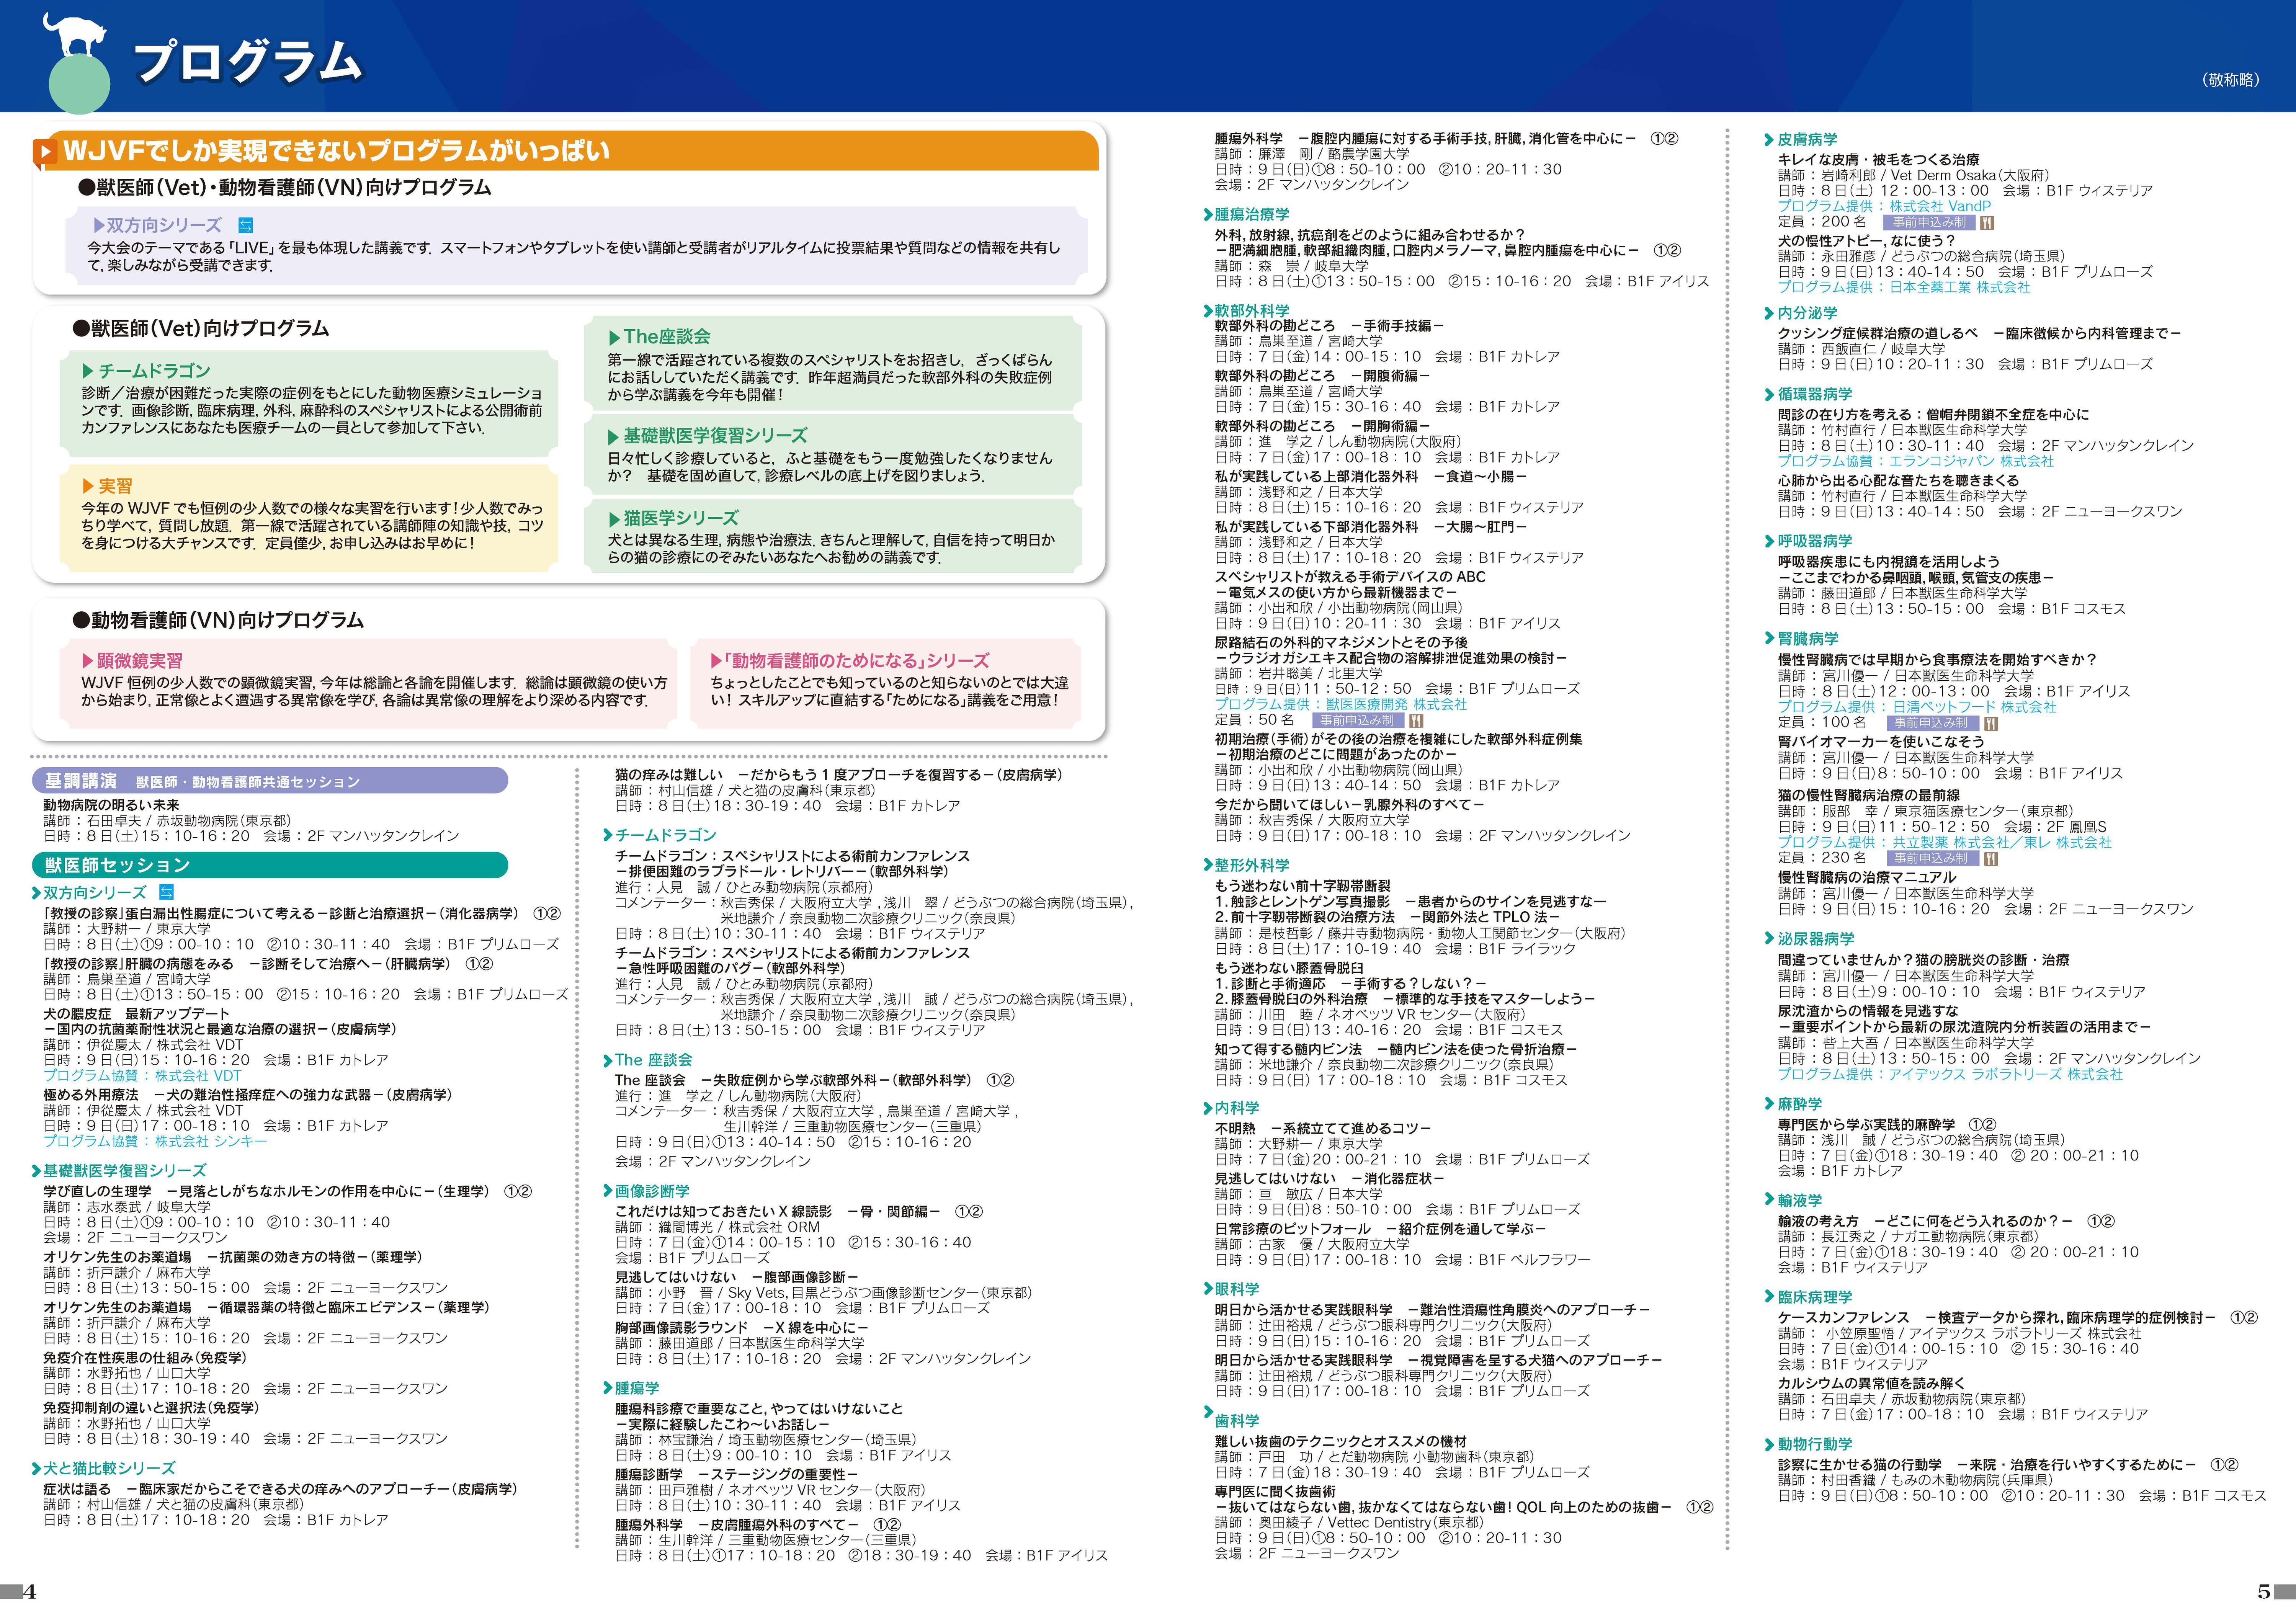The height and width of the screenshot is (1624, 2296).
Task: Click the orange arrow icon beside WJVF header
Action: (x=45, y=152)
